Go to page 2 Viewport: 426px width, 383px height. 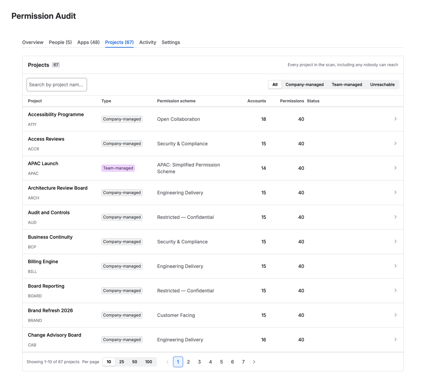[189, 362]
